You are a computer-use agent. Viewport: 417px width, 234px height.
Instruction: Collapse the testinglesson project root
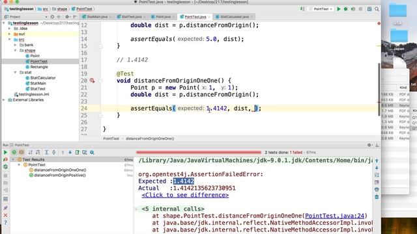(x=4, y=23)
